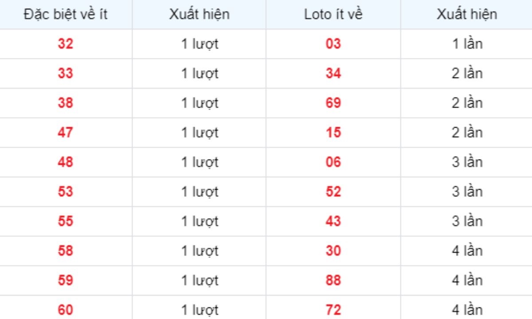Choose the red number 48

point(66,162)
